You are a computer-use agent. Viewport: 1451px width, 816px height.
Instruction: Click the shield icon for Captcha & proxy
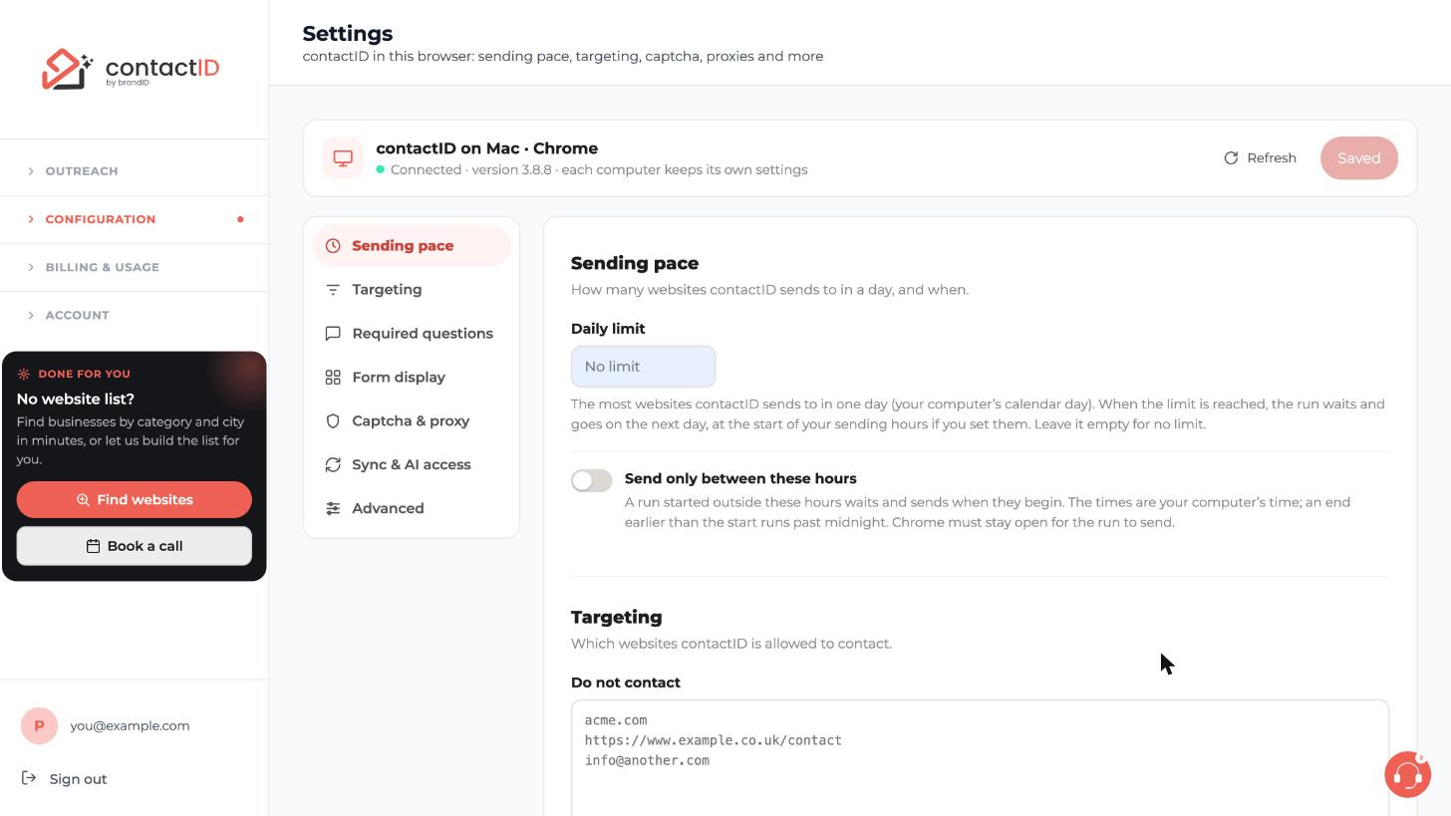click(x=333, y=421)
